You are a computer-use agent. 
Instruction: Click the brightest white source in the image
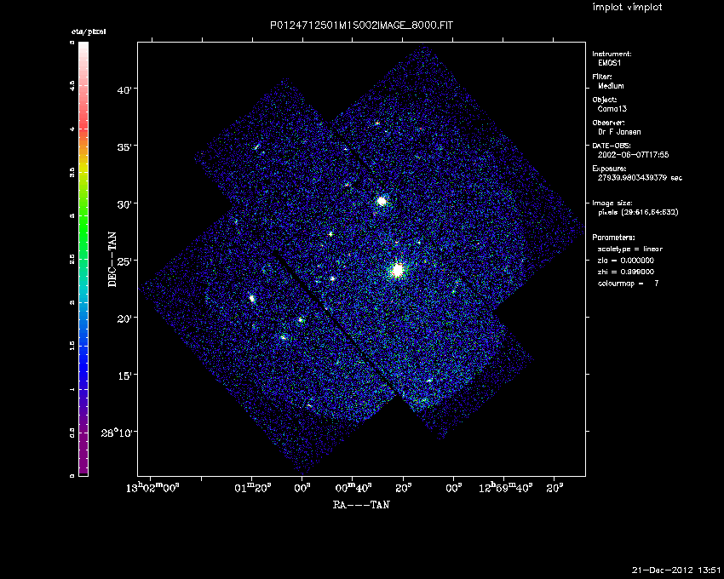[397, 270]
